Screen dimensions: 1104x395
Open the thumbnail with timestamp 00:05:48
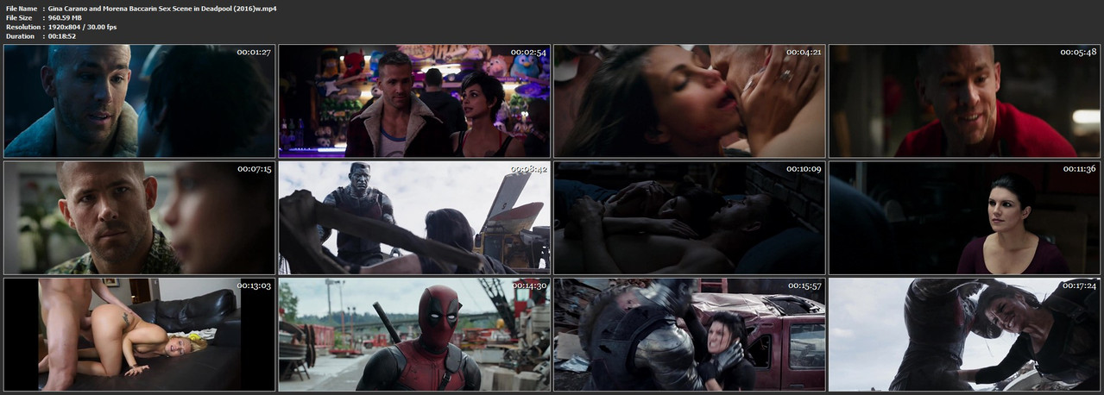pyautogui.click(x=964, y=101)
